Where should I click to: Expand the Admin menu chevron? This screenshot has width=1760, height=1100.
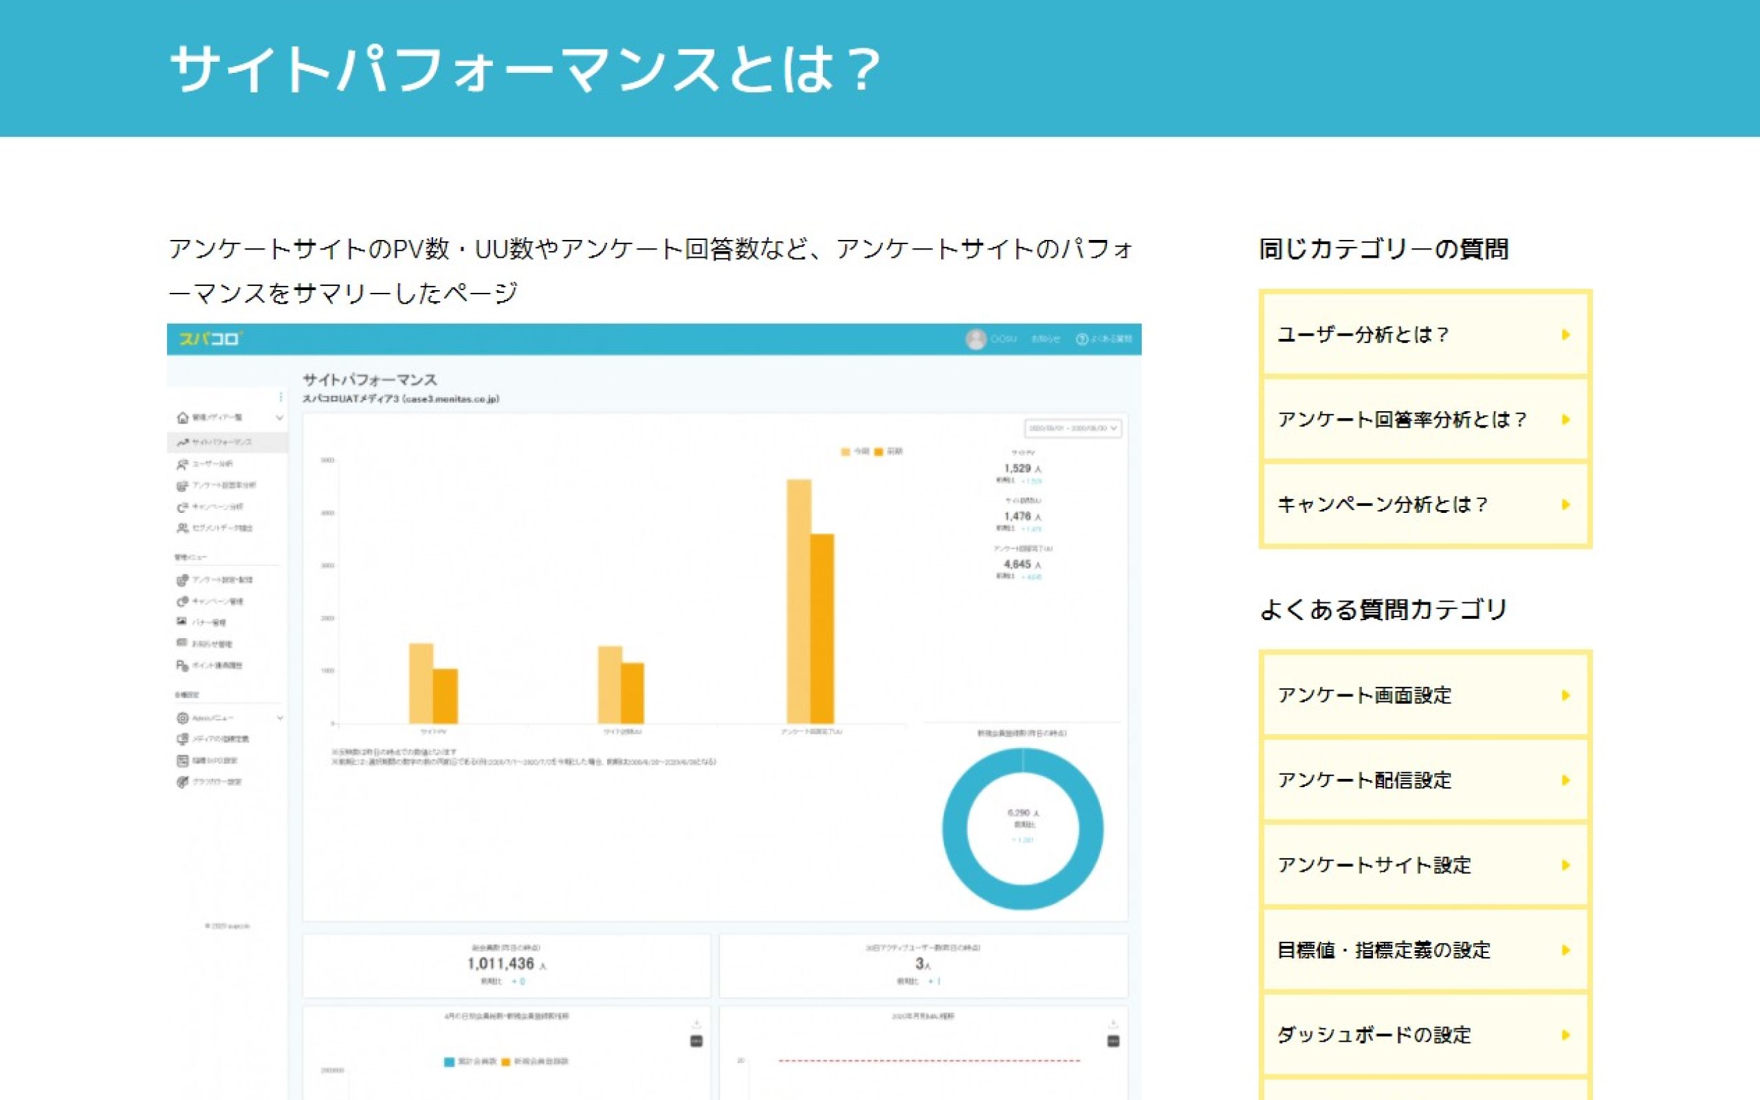coord(280,718)
